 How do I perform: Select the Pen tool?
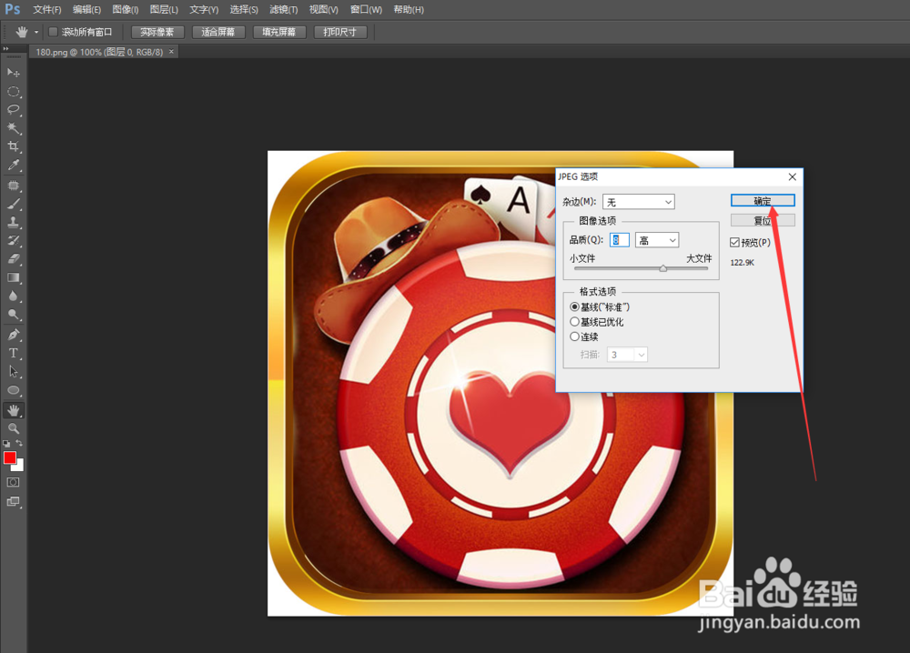[14, 335]
